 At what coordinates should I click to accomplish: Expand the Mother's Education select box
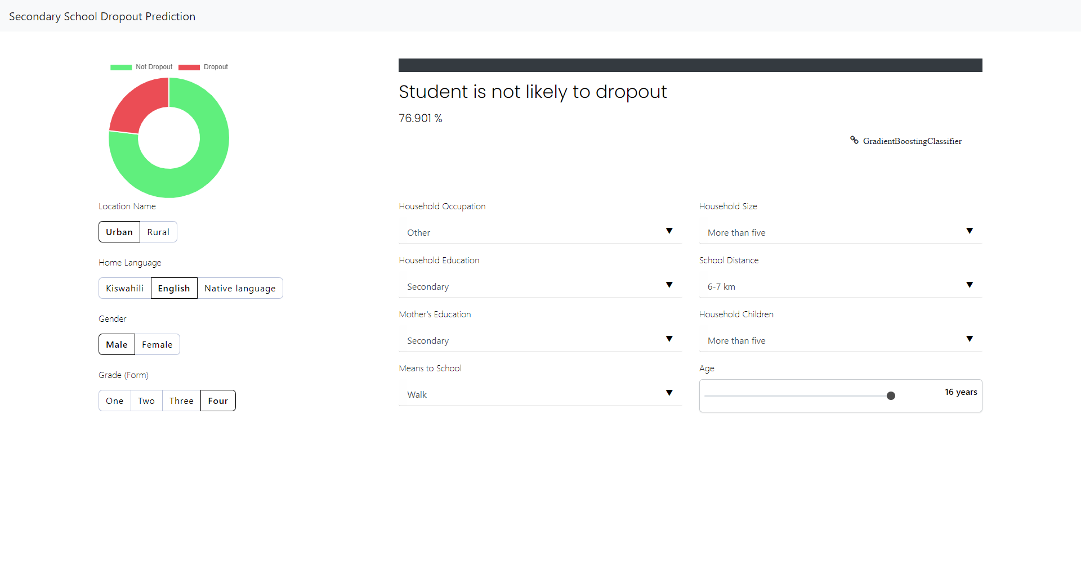539,340
